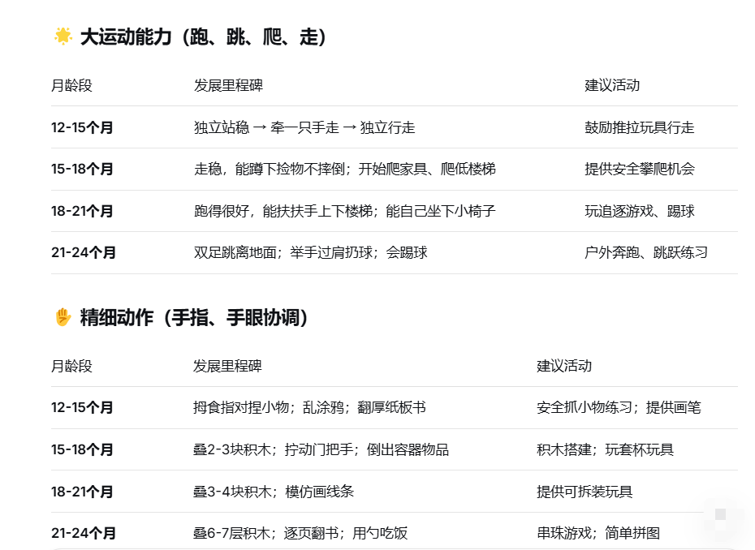Click the cell 提供安全攀爬机会

[x=640, y=169]
